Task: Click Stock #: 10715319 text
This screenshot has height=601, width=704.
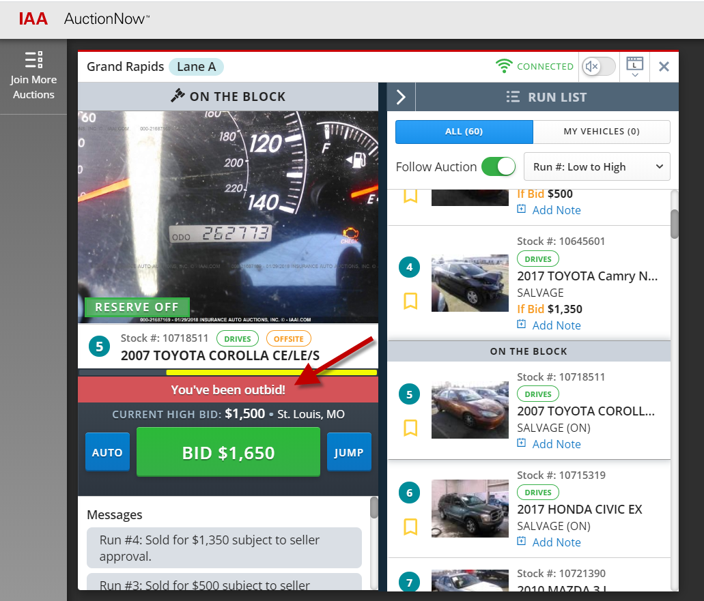Action: click(561, 475)
